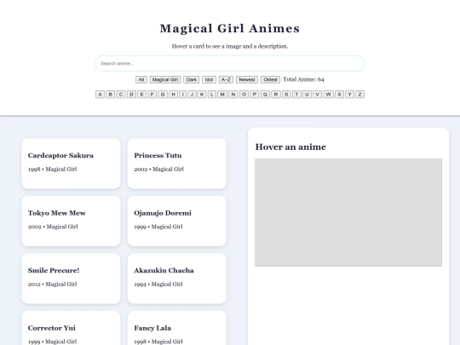Viewport: 460px width, 345px height.
Task: Click the 'Total Anime: 64' counter
Action: [303, 79]
